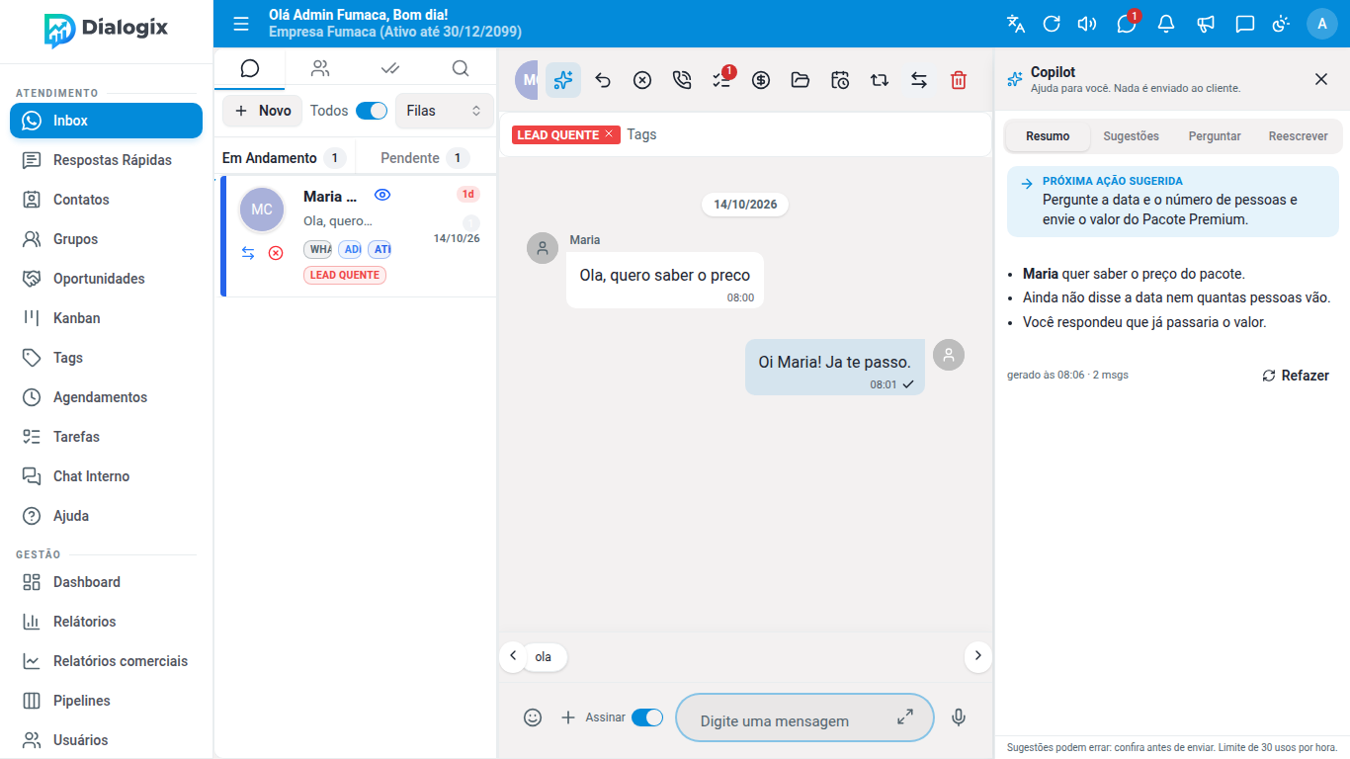Select the Pendente tab
This screenshot has height=759, width=1350.
click(x=425, y=158)
